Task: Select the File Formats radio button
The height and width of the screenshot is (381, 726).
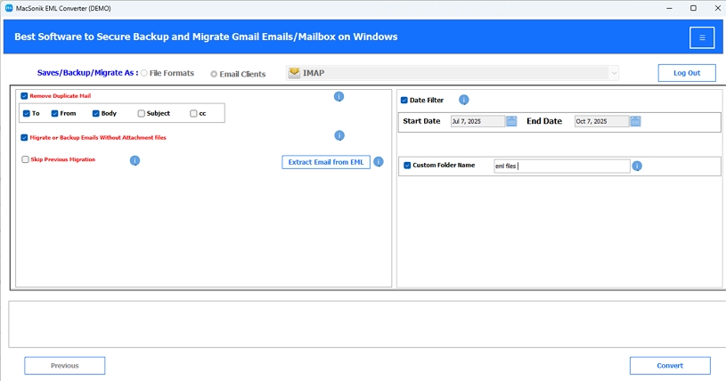Action: point(144,73)
